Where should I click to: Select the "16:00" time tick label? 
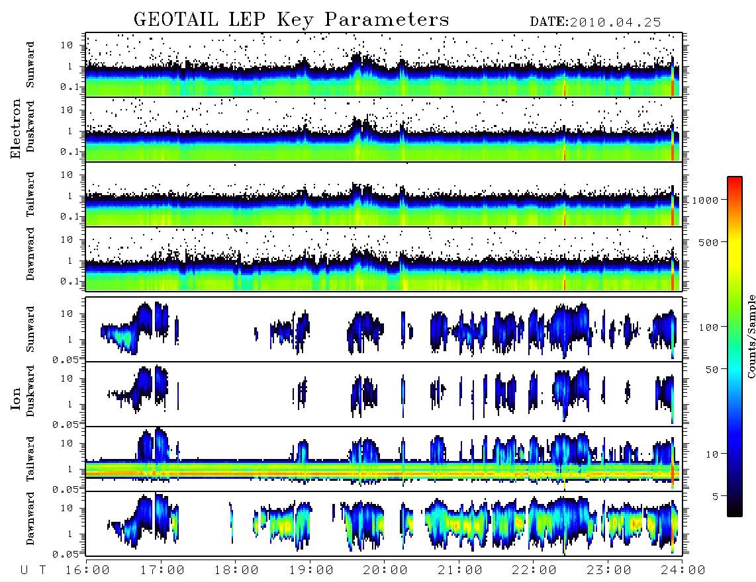point(88,571)
